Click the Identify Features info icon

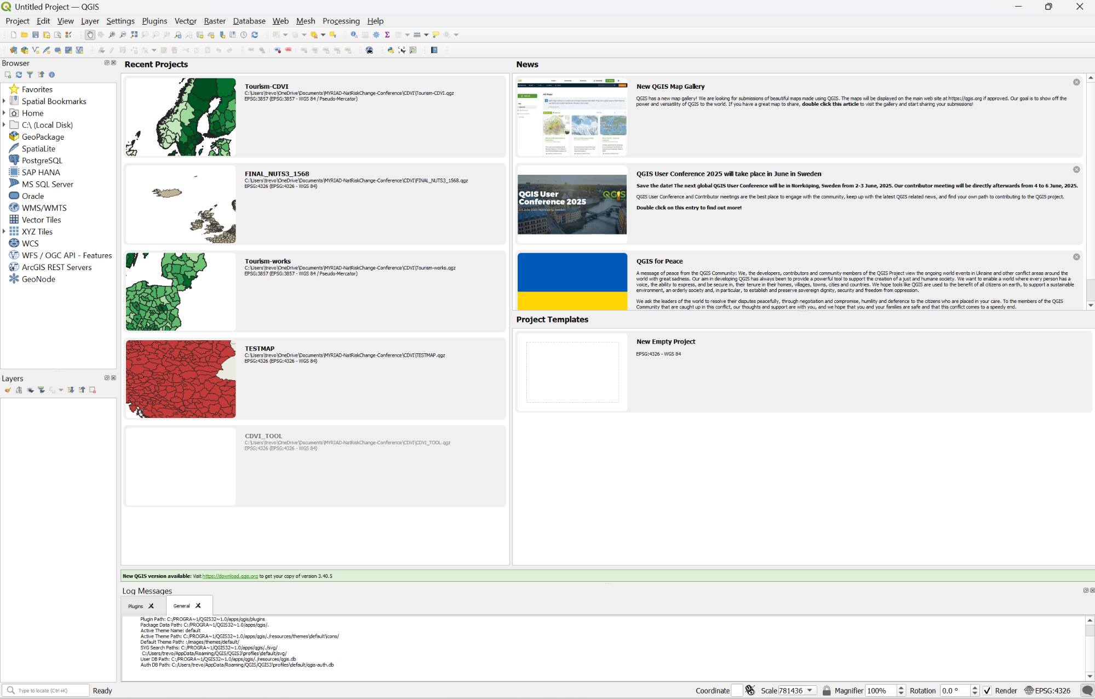pos(354,35)
